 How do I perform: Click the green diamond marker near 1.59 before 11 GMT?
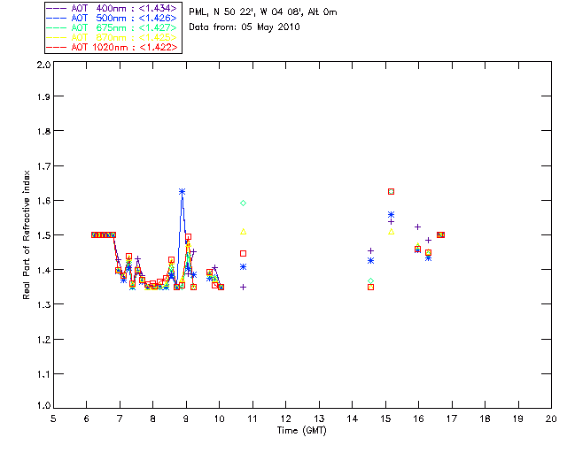[x=243, y=203]
